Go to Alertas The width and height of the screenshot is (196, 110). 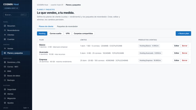click(16, 94)
